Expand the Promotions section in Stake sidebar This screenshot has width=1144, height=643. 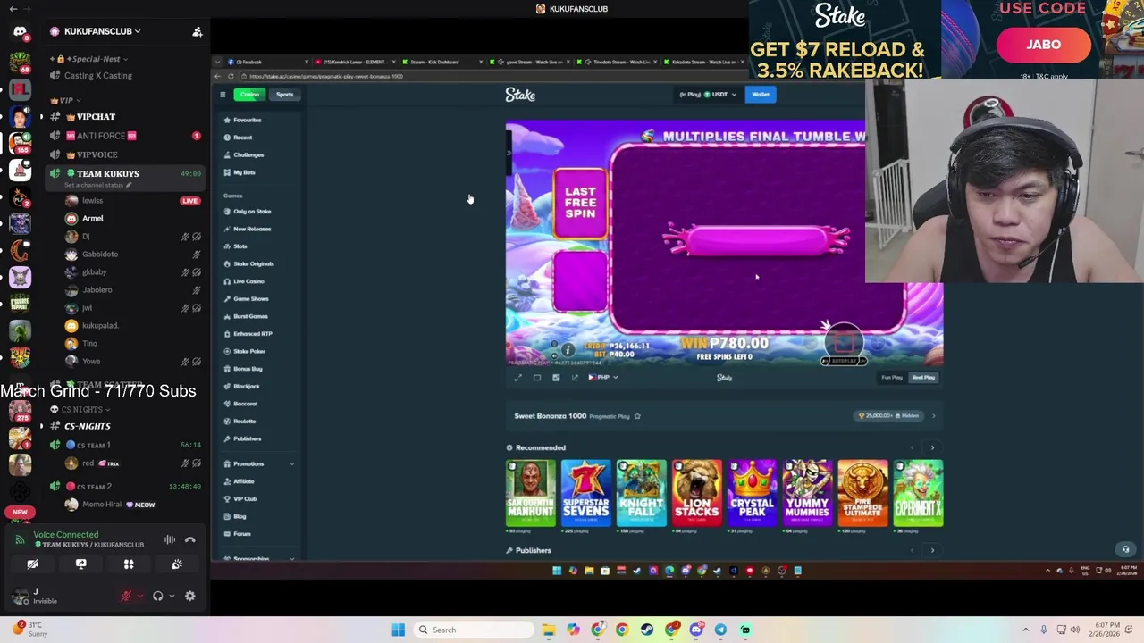coord(259,464)
